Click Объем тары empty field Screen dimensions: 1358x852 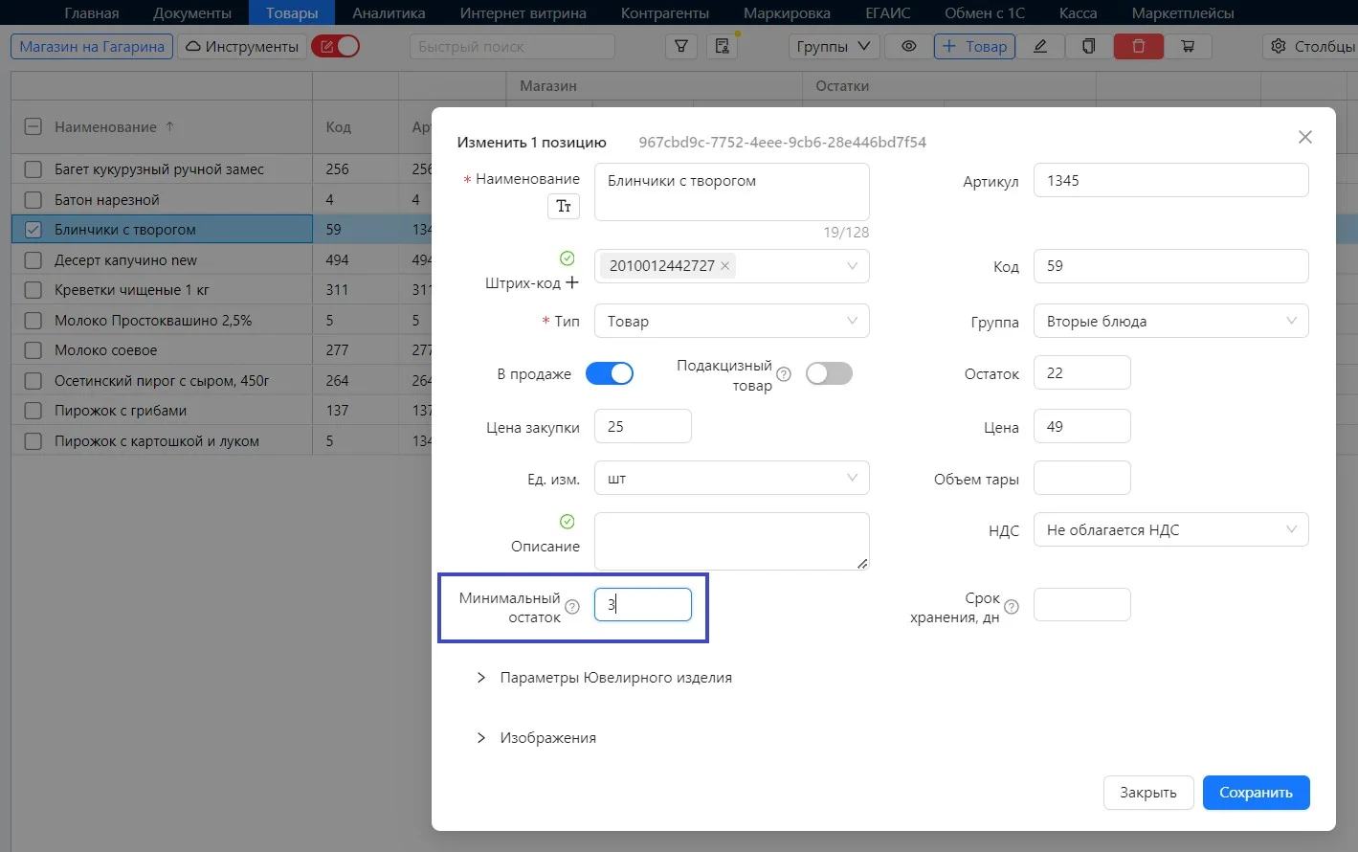[x=1082, y=478]
